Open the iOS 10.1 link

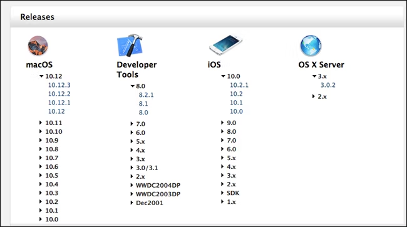tap(236, 103)
